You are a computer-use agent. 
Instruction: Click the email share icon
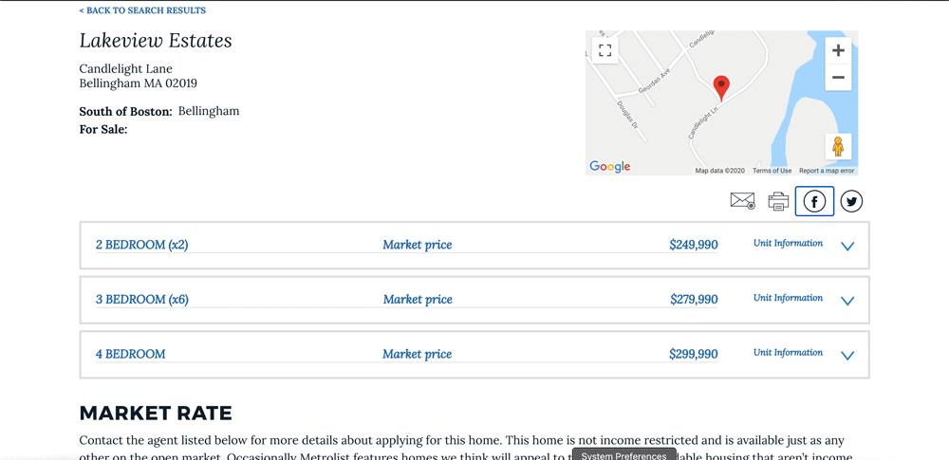(x=742, y=201)
